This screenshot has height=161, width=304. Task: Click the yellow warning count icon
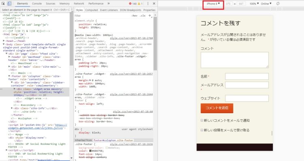pos(139,4)
